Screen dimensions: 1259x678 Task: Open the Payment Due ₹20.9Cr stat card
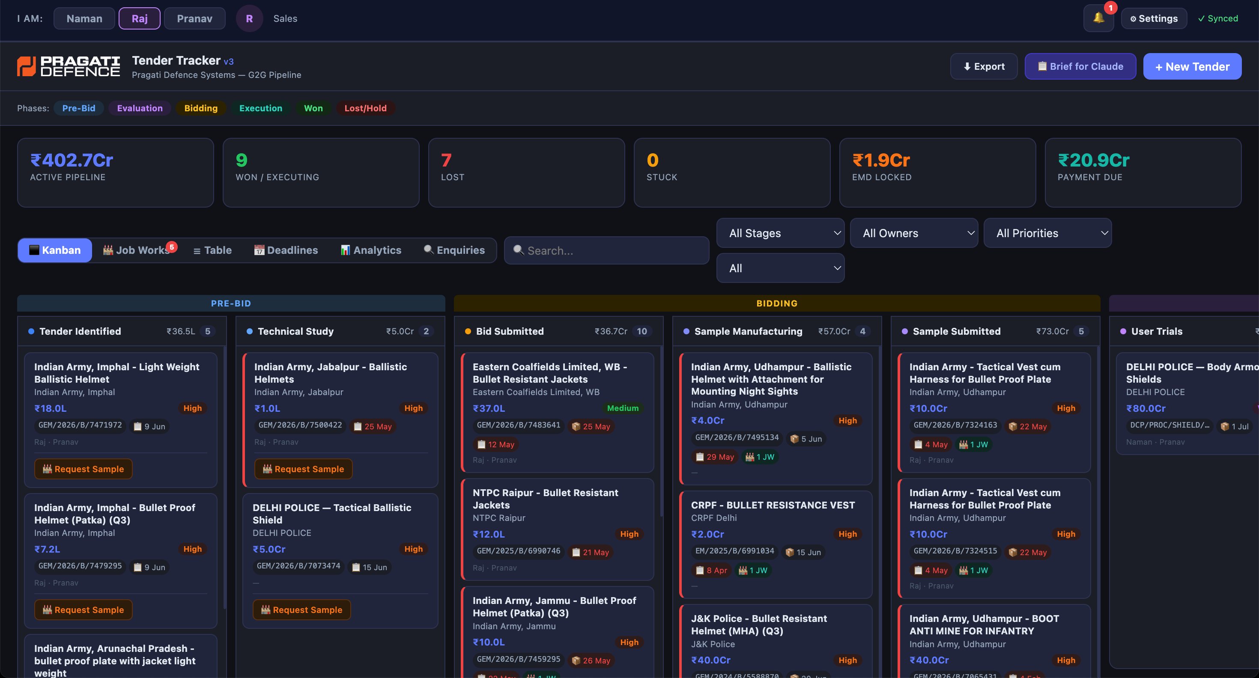(x=1143, y=172)
